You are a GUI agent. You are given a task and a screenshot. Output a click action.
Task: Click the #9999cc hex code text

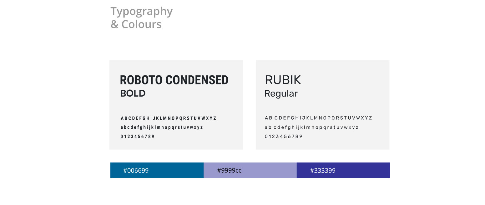coord(229,171)
